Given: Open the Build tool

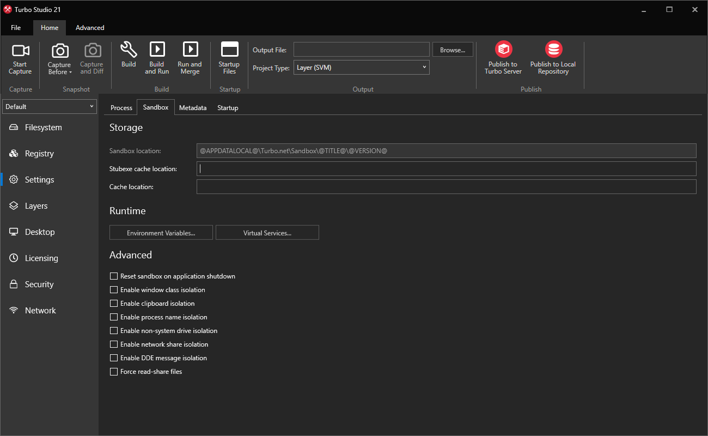Looking at the screenshot, I should click(x=129, y=57).
